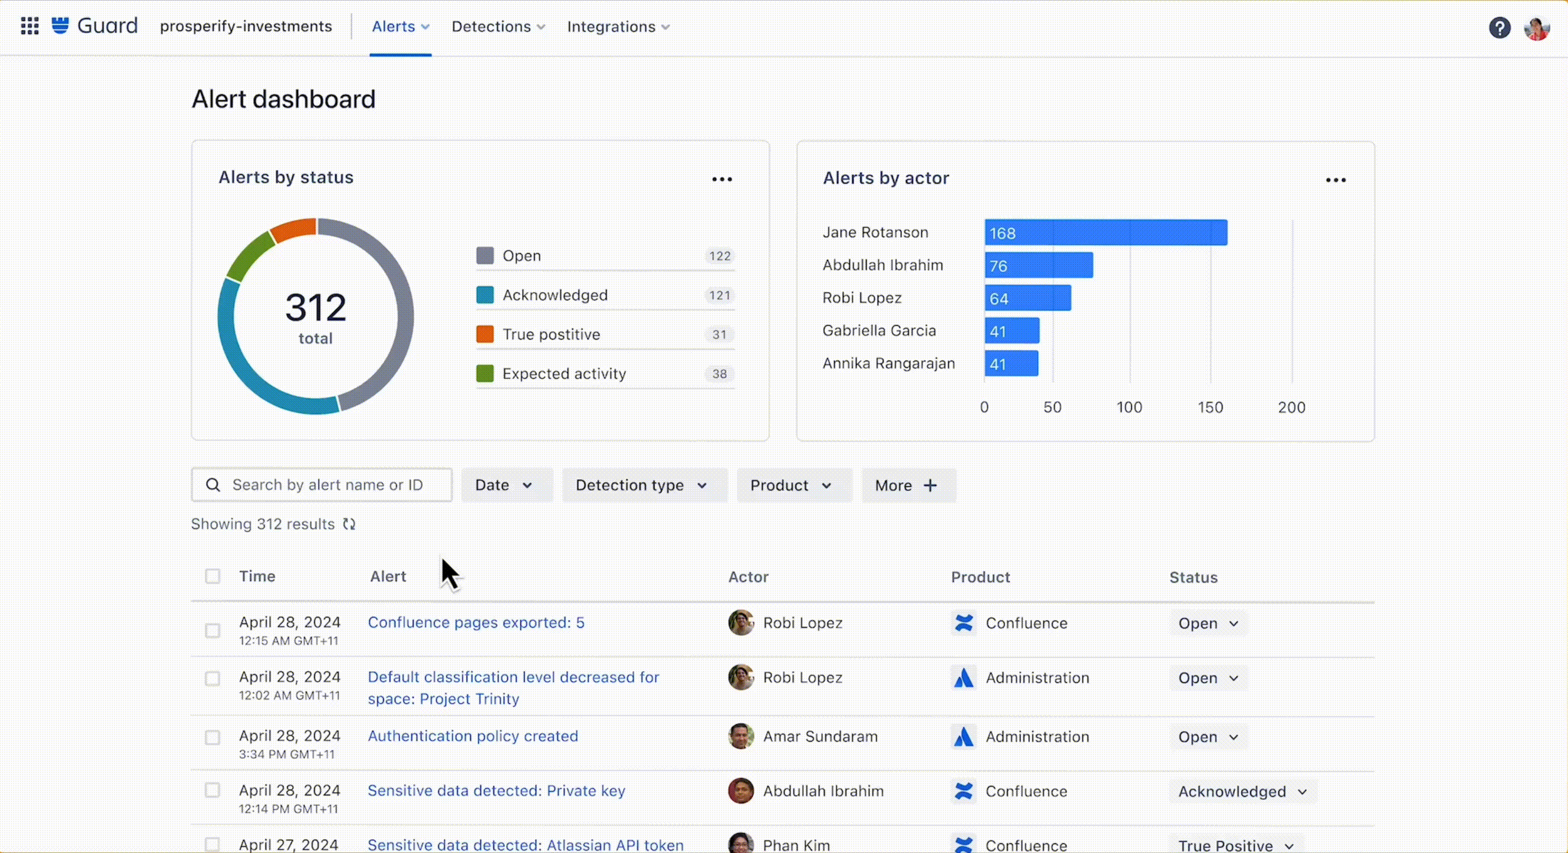Screen dimensions: 1568x853
Task: Open the Integrations menu
Action: coord(618,26)
